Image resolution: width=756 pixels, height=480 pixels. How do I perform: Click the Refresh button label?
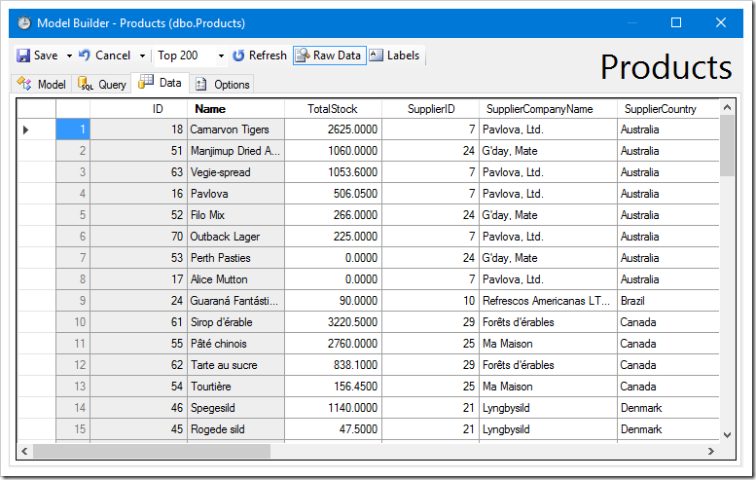point(268,55)
